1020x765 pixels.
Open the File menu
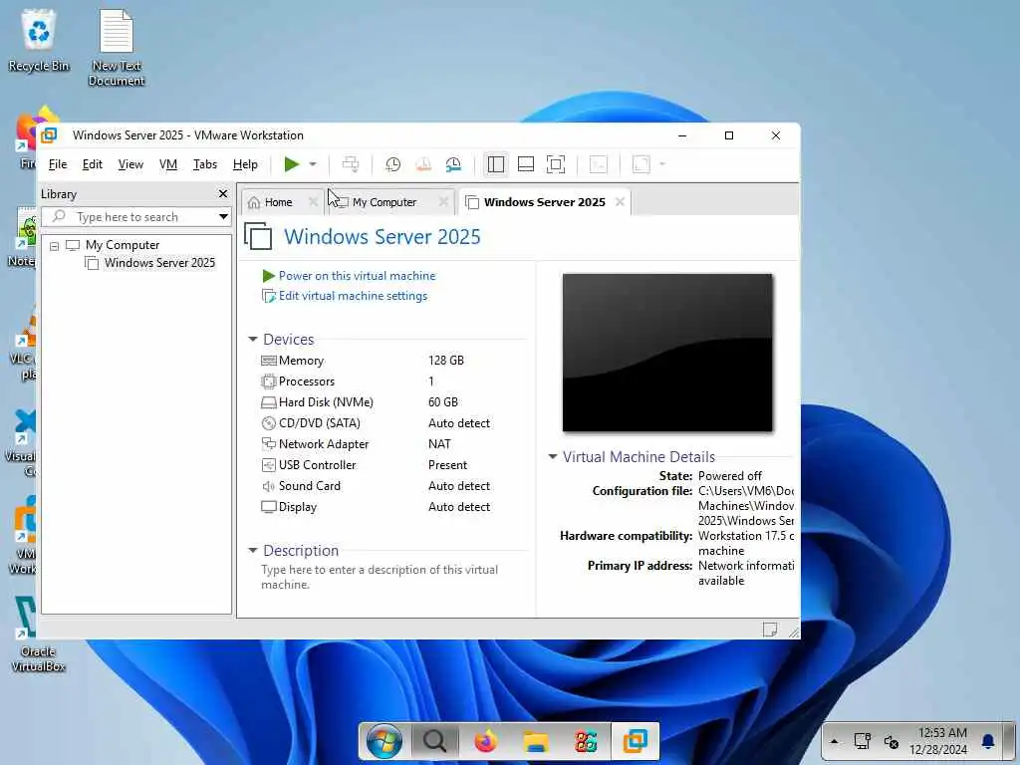pos(58,164)
